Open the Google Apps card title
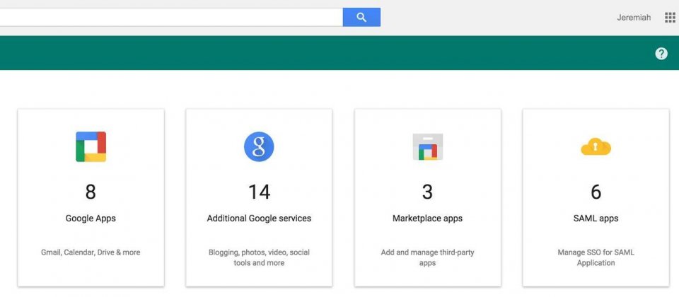The width and height of the screenshot is (679, 297). 91,219
